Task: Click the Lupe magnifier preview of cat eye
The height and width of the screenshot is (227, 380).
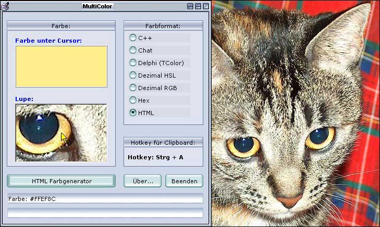Action: tap(61, 133)
